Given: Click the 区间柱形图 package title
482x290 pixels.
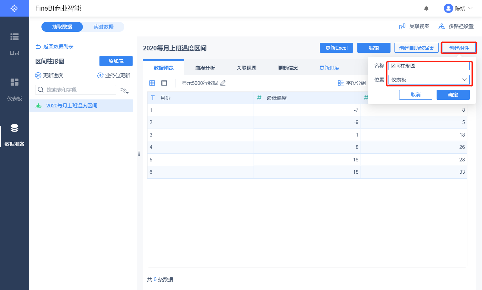Looking at the screenshot, I should click(x=50, y=61).
